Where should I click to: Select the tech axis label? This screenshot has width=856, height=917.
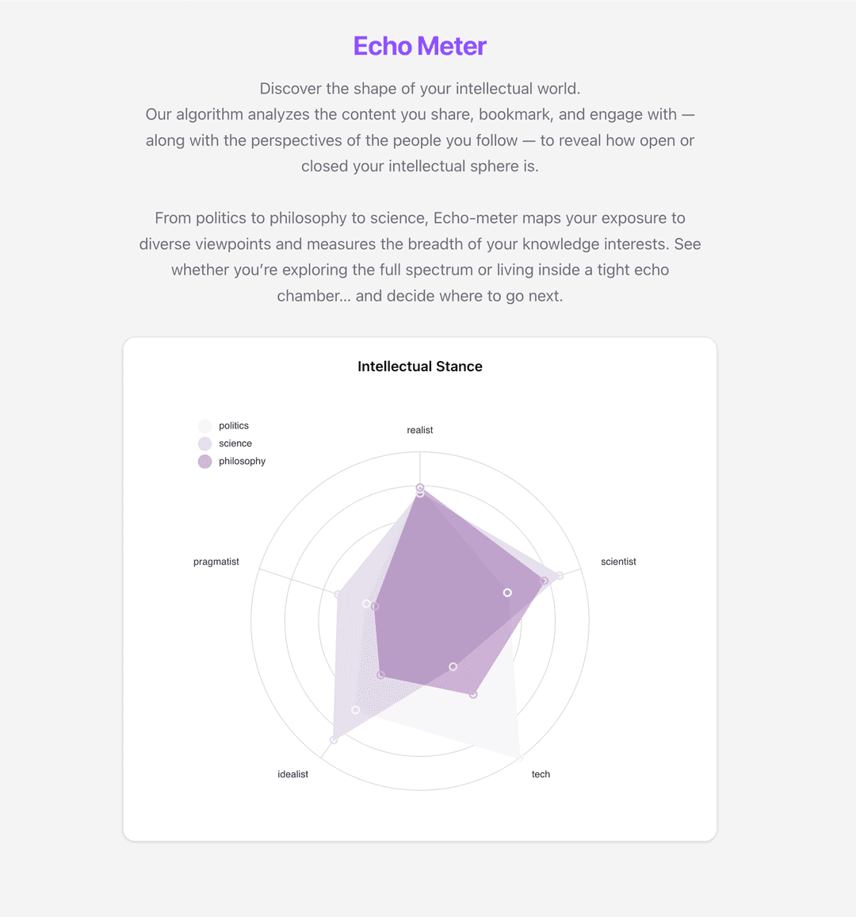(x=541, y=774)
